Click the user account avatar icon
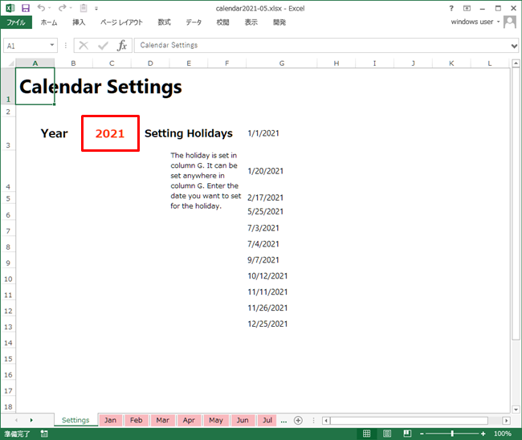 click(510, 22)
